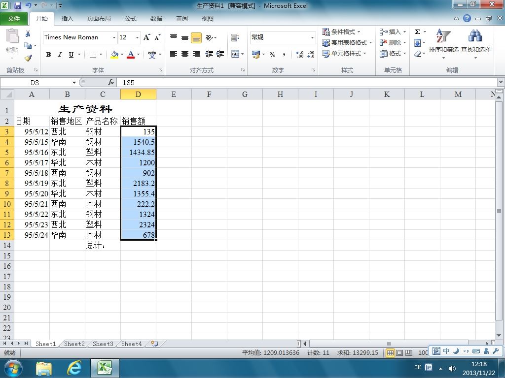
Task: Toggle Wrap Text
Action: 235,37
